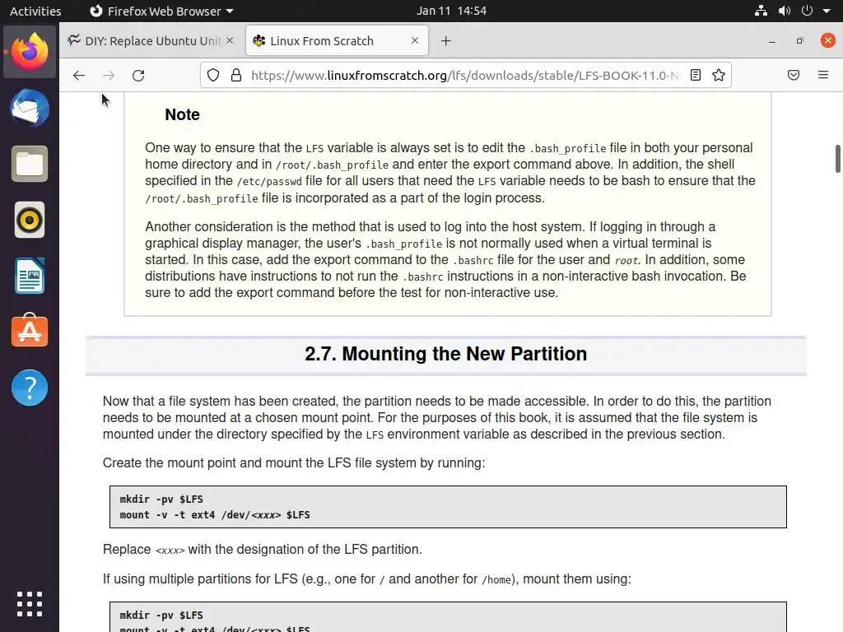The image size is (843, 632).
Task: Click 'Create the mount point and mount' sentence
Action: click(294, 462)
